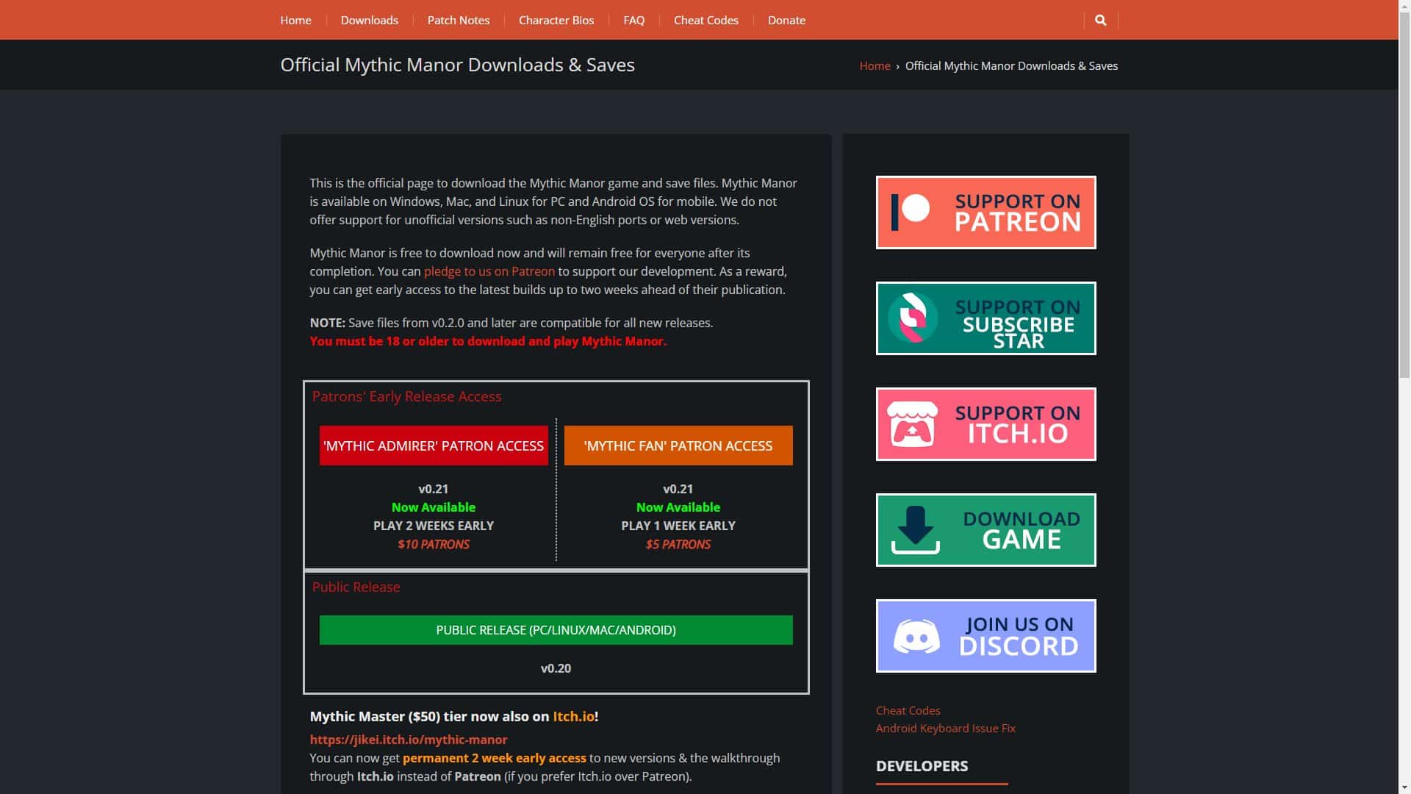Open Patch Notes in the top navigation
1411x794 pixels.
pos(459,20)
